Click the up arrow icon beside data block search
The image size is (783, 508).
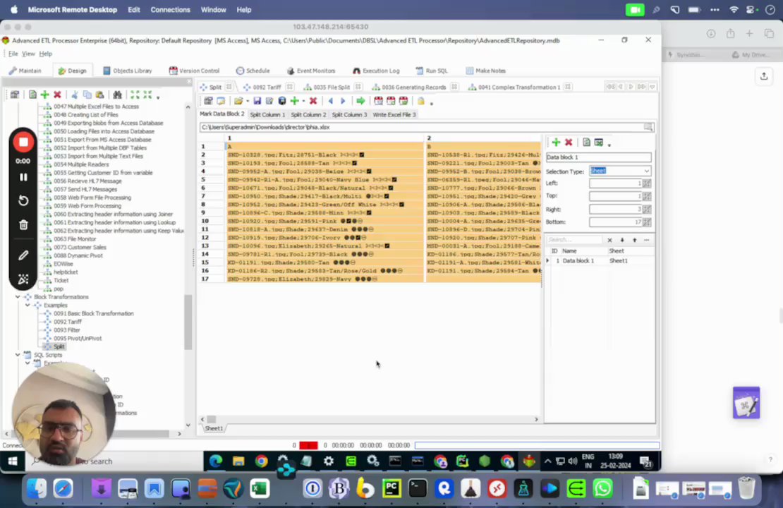coord(635,241)
